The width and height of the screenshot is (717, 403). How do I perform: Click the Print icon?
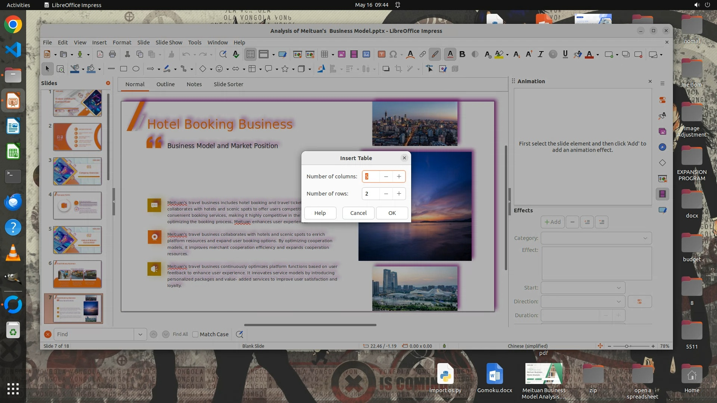(112, 54)
